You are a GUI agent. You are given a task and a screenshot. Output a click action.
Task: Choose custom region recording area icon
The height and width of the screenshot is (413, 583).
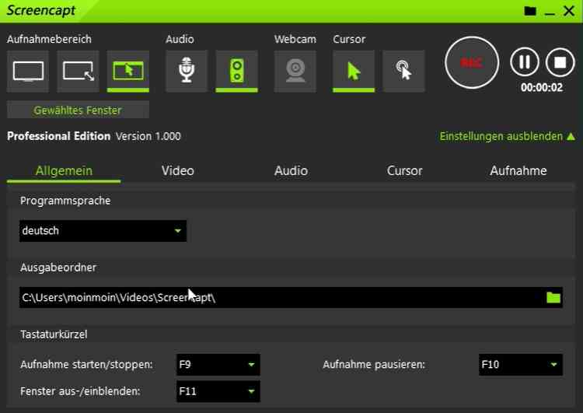78,71
